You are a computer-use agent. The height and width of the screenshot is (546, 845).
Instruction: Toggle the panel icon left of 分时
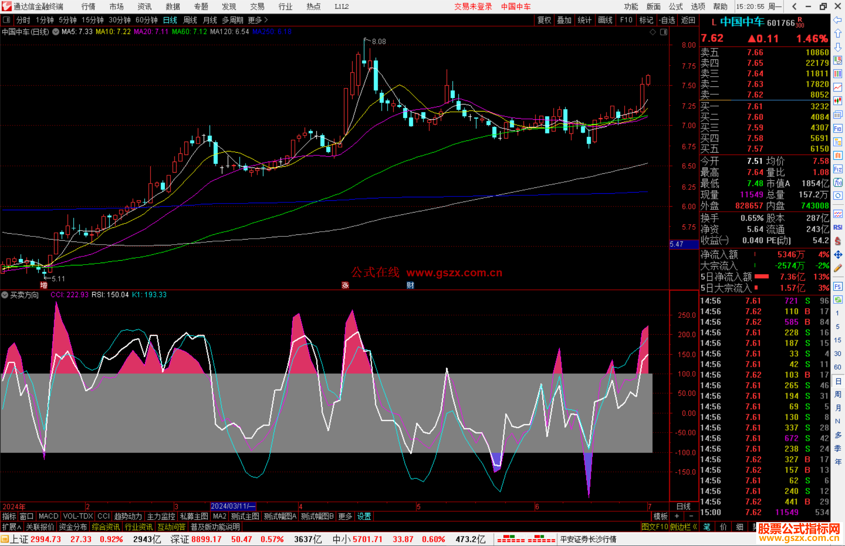(7, 20)
